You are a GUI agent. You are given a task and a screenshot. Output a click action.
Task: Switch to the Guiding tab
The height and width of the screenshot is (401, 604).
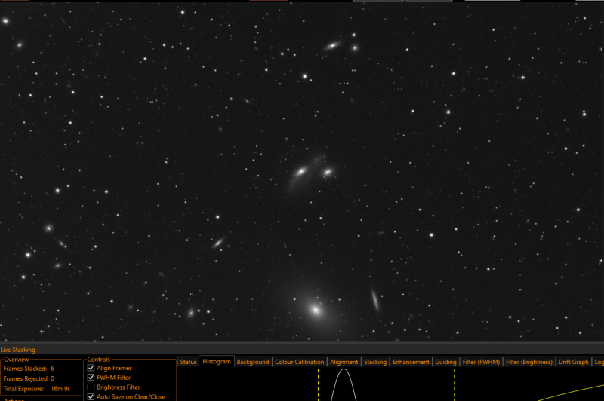[x=445, y=362]
